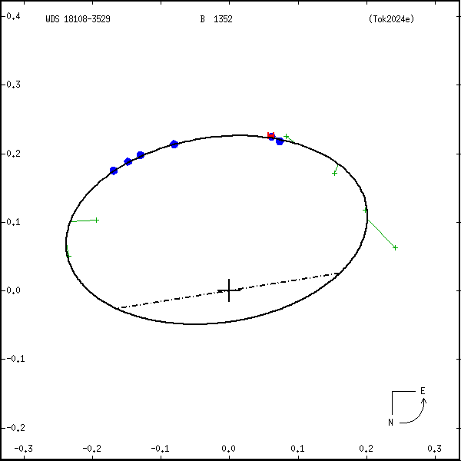Screen dimensions: 461x461
Task: Click the 0.0 label on x-axis
Action: [x=229, y=448]
